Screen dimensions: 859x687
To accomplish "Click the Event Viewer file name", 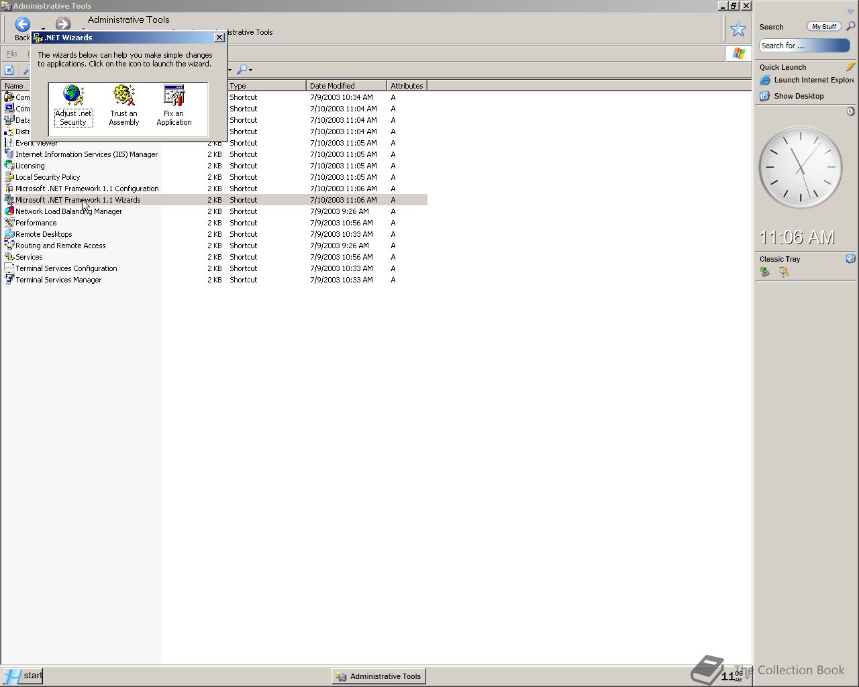I will tap(36, 144).
